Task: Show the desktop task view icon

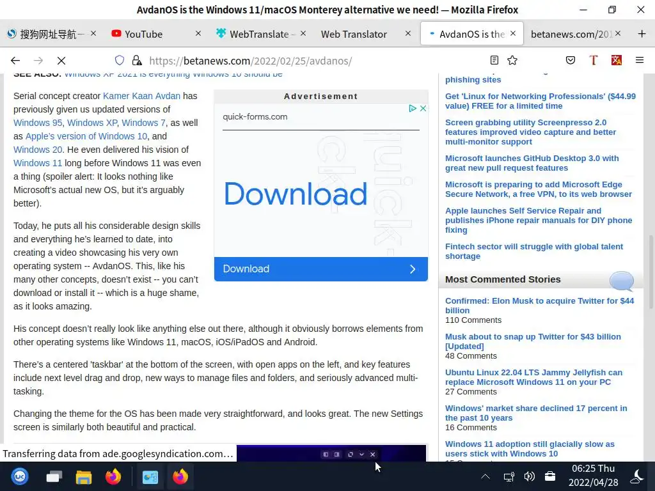Action: pos(54,476)
